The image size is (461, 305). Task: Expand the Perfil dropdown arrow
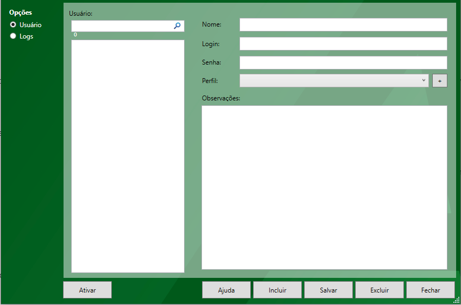pyautogui.click(x=424, y=80)
